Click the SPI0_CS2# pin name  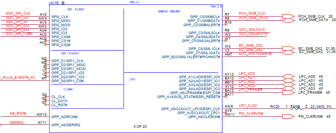coord(61,45)
